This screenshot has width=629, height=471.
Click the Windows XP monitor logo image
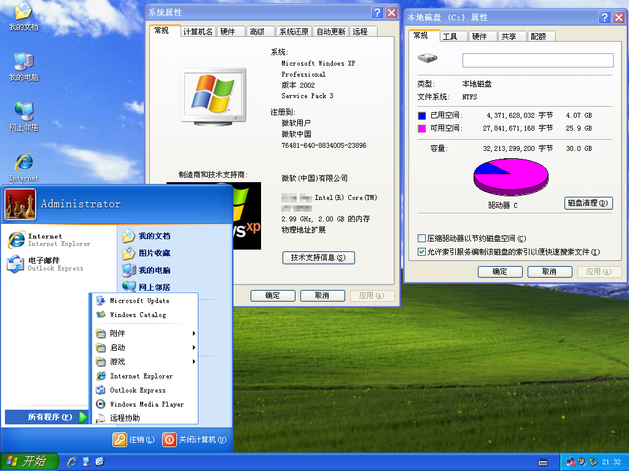pos(213,97)
